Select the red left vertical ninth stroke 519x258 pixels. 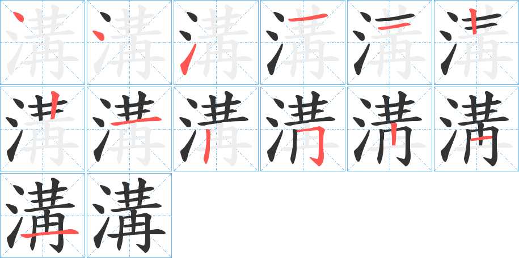click(206, 146)
